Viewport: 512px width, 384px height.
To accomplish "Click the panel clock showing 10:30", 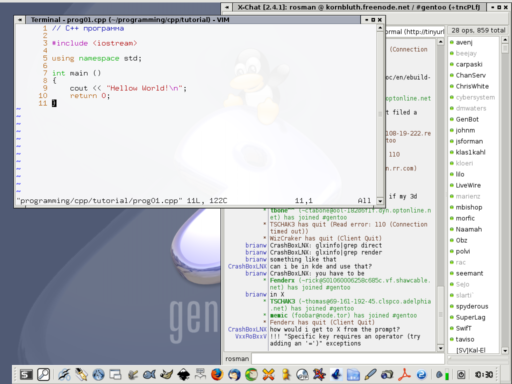I will (x=483, y=374).
